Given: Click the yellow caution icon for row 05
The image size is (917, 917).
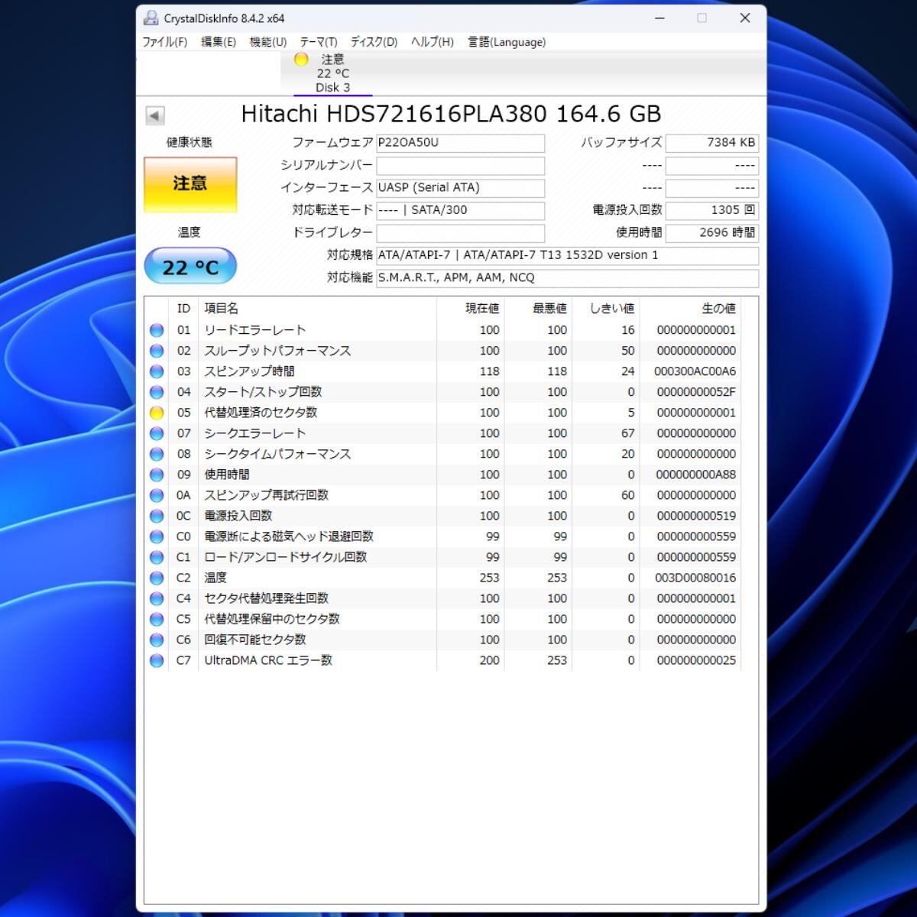Looking at the screenshot, I should pyautogui.click(x=157, y=413).
